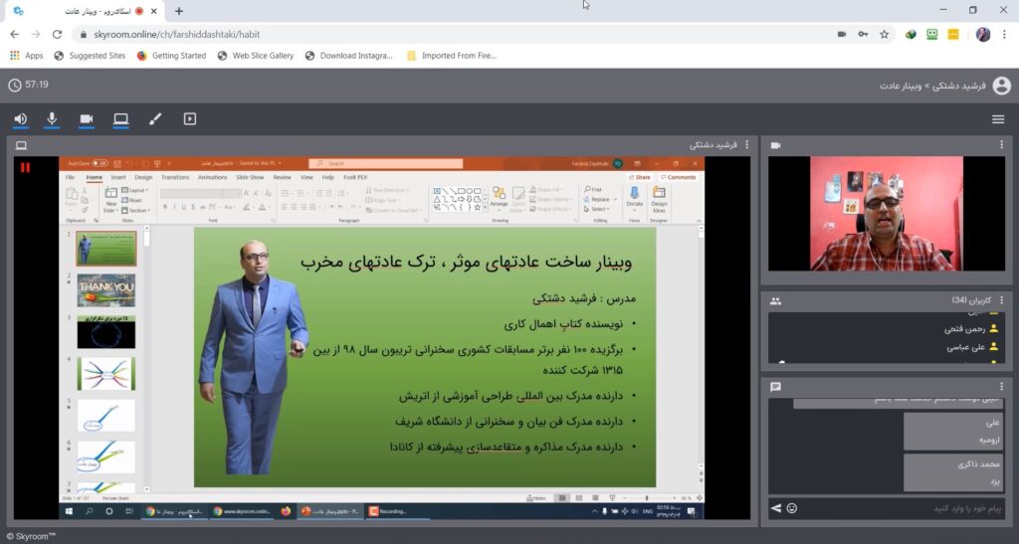The image size is (1019, 544).
Task: Adjust the PowerPoint zoom slider
Action: [x=647, y=498]
